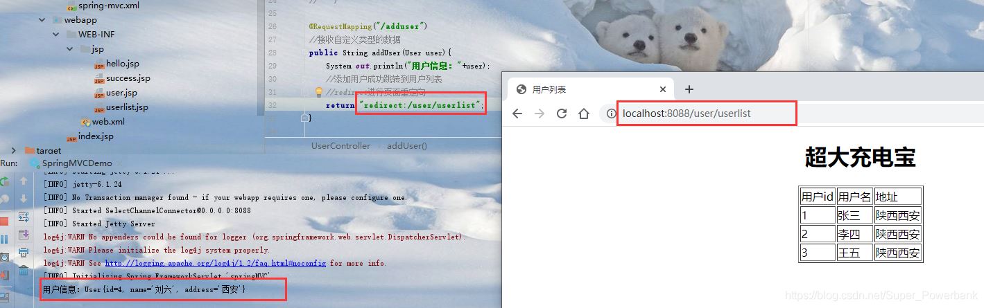This screenshot has height=308, width=984.
Task: Click UserController in editor breadcrumb
Action: 340,146
